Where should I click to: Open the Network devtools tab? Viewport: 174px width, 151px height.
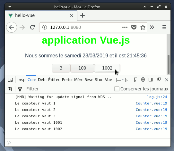pos(89,80)
